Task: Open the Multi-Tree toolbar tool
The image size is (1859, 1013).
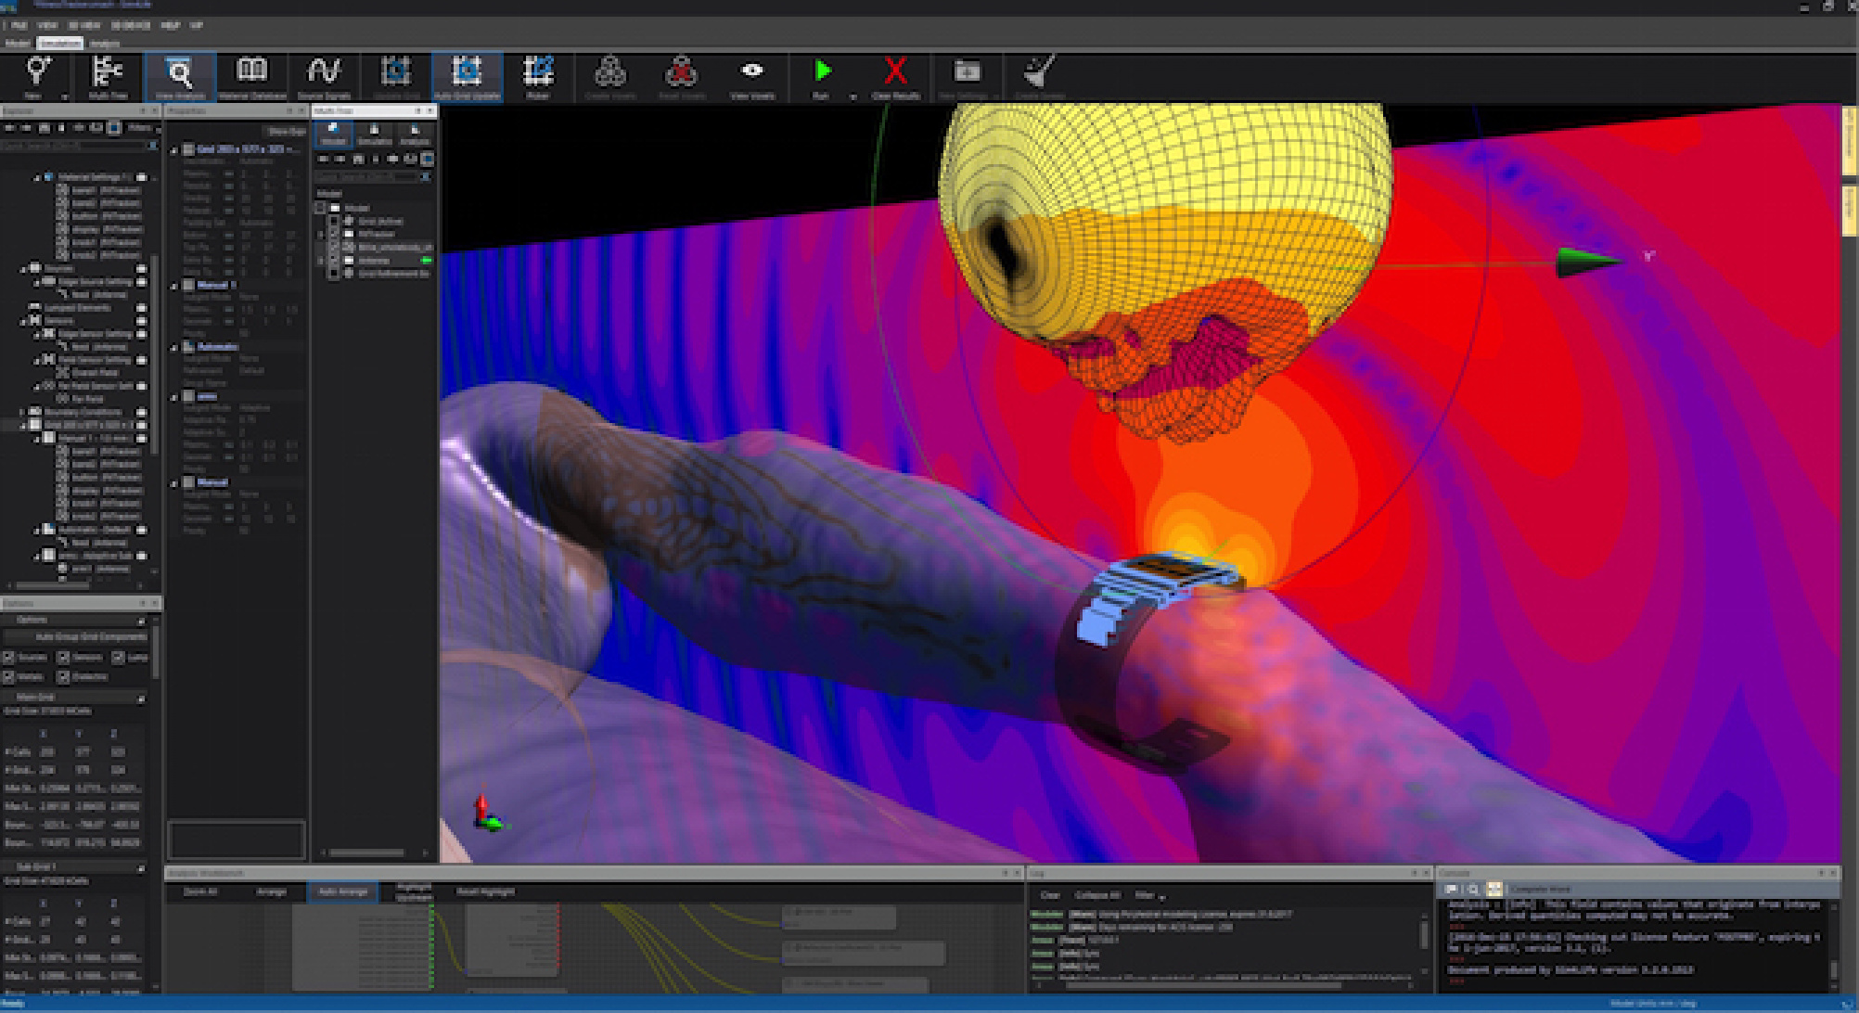Action: pos(108,74)
